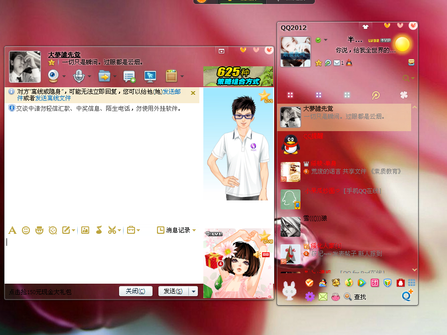Screen dimensions: 447x335
Task: Expand send file options arrow
Action: pos(115,76)
